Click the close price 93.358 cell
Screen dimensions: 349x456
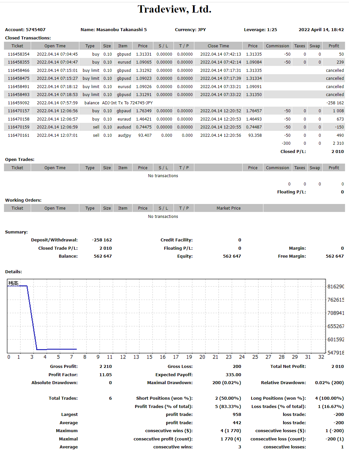click(x=255, y=135)
